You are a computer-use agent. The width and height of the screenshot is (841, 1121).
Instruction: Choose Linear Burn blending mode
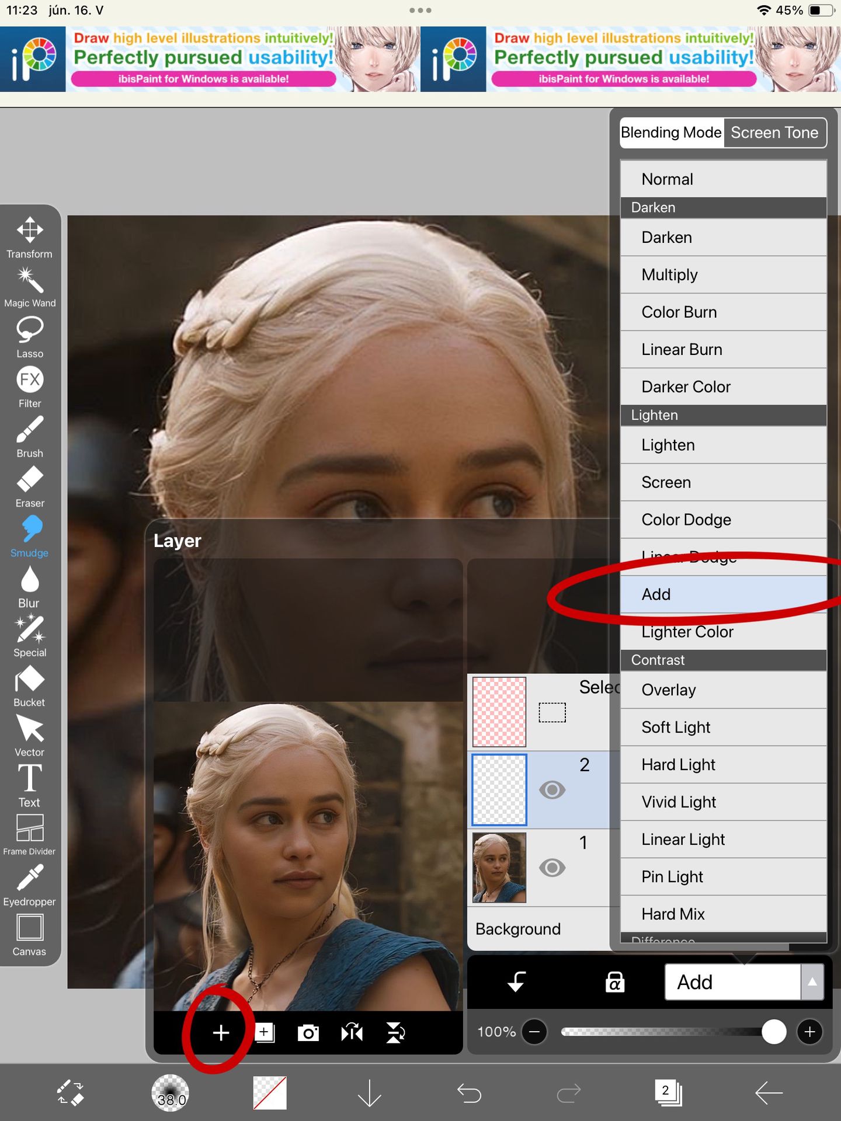(x=723, y=350)
